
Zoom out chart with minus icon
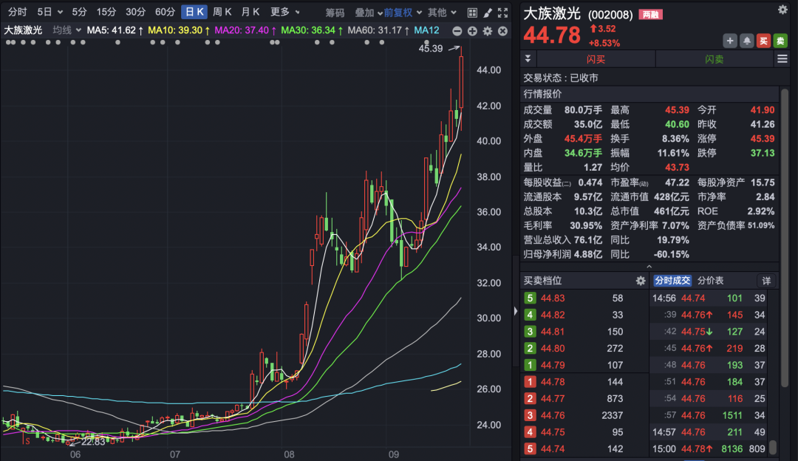[x=457, y=31]
